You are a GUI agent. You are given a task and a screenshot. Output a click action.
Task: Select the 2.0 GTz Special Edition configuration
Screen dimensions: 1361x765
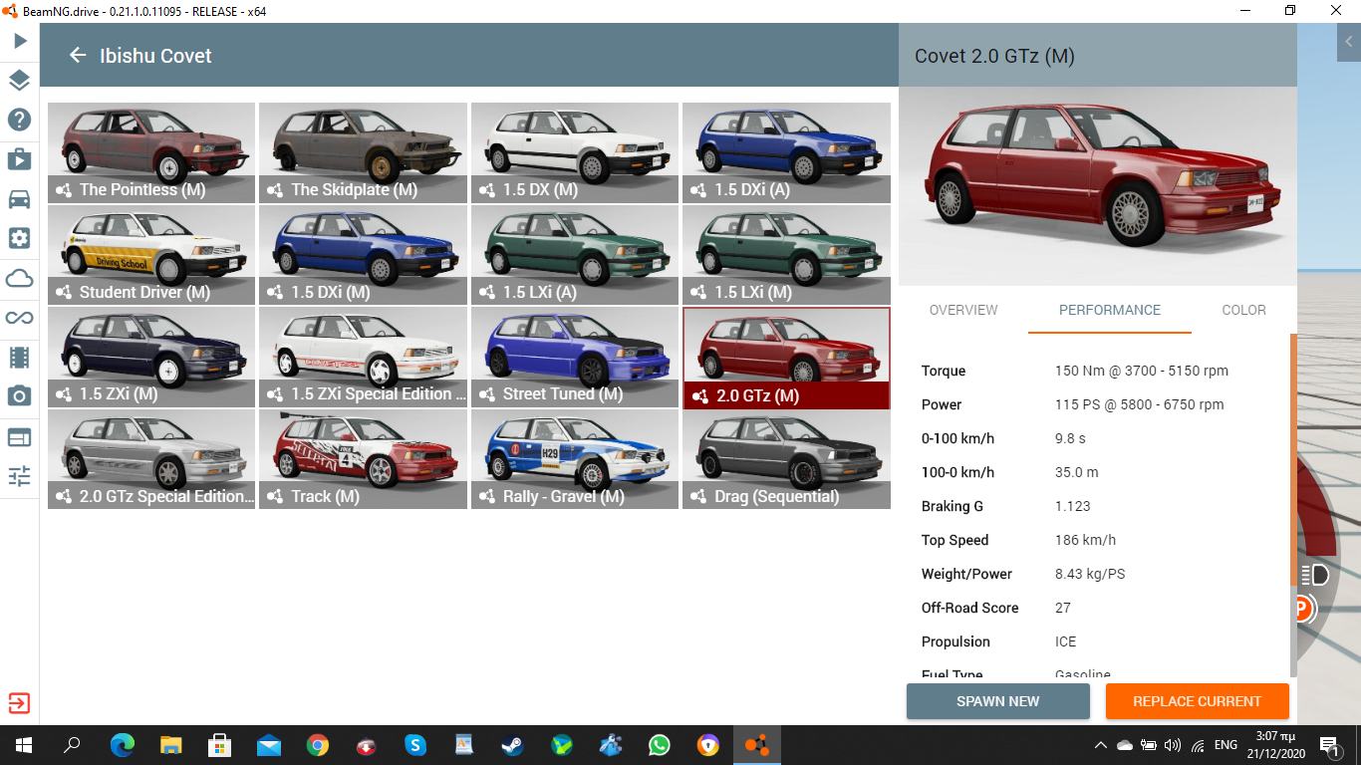tap(152, 459)
